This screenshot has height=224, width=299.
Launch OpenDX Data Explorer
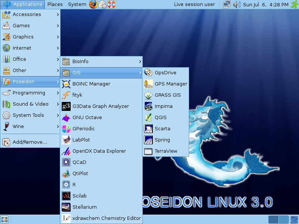point(101,151)
